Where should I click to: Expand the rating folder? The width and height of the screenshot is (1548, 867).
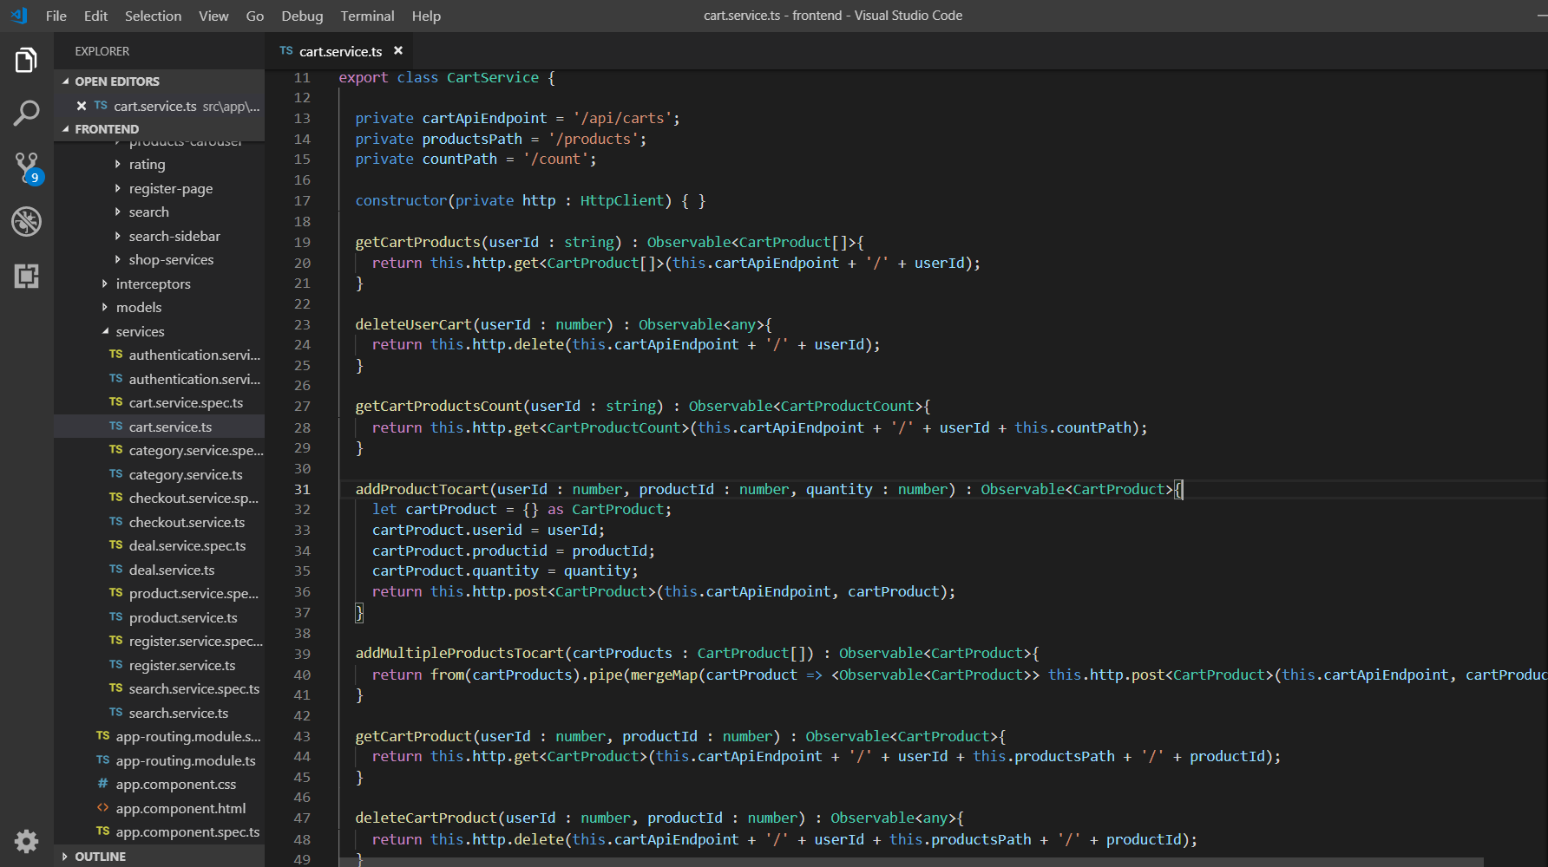pos(118,164)
